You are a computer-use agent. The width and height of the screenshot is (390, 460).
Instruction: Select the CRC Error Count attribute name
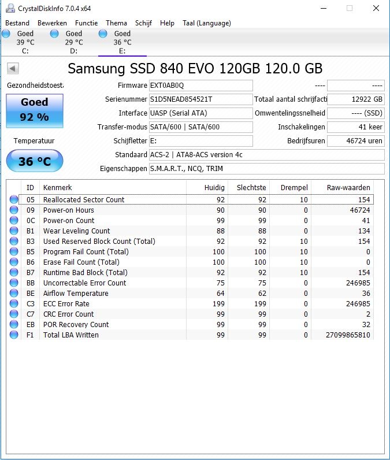[69, 314]
